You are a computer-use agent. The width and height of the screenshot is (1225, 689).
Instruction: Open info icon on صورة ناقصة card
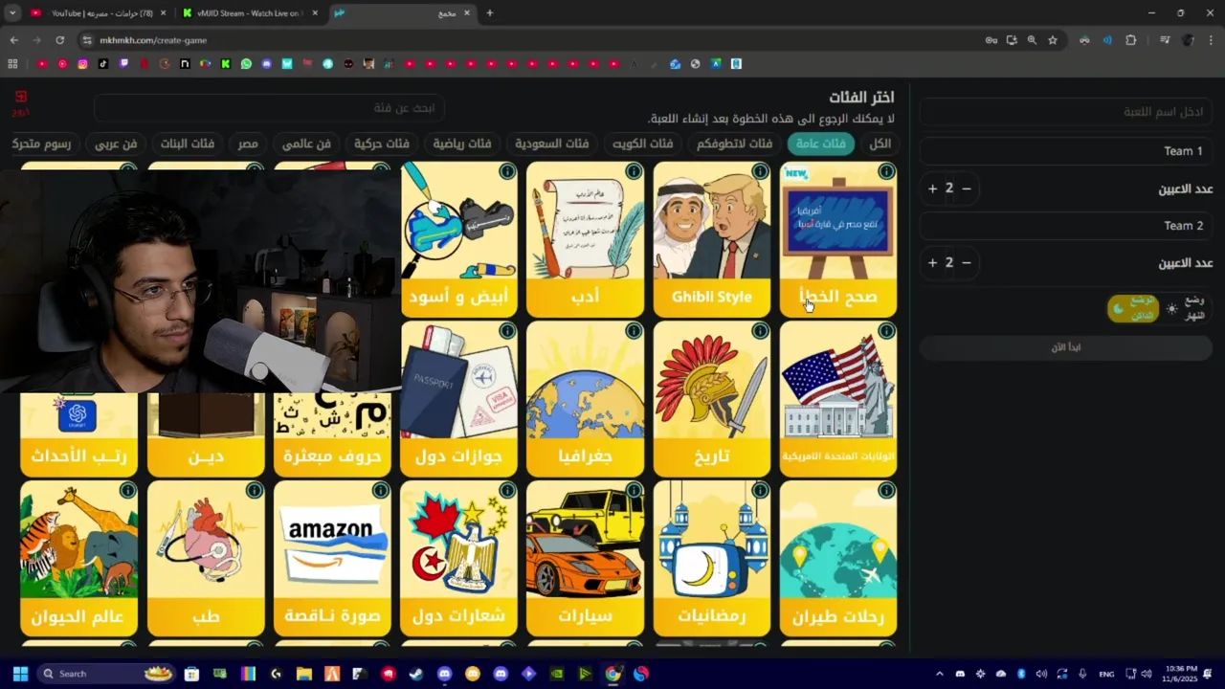[x=381, y=490]
